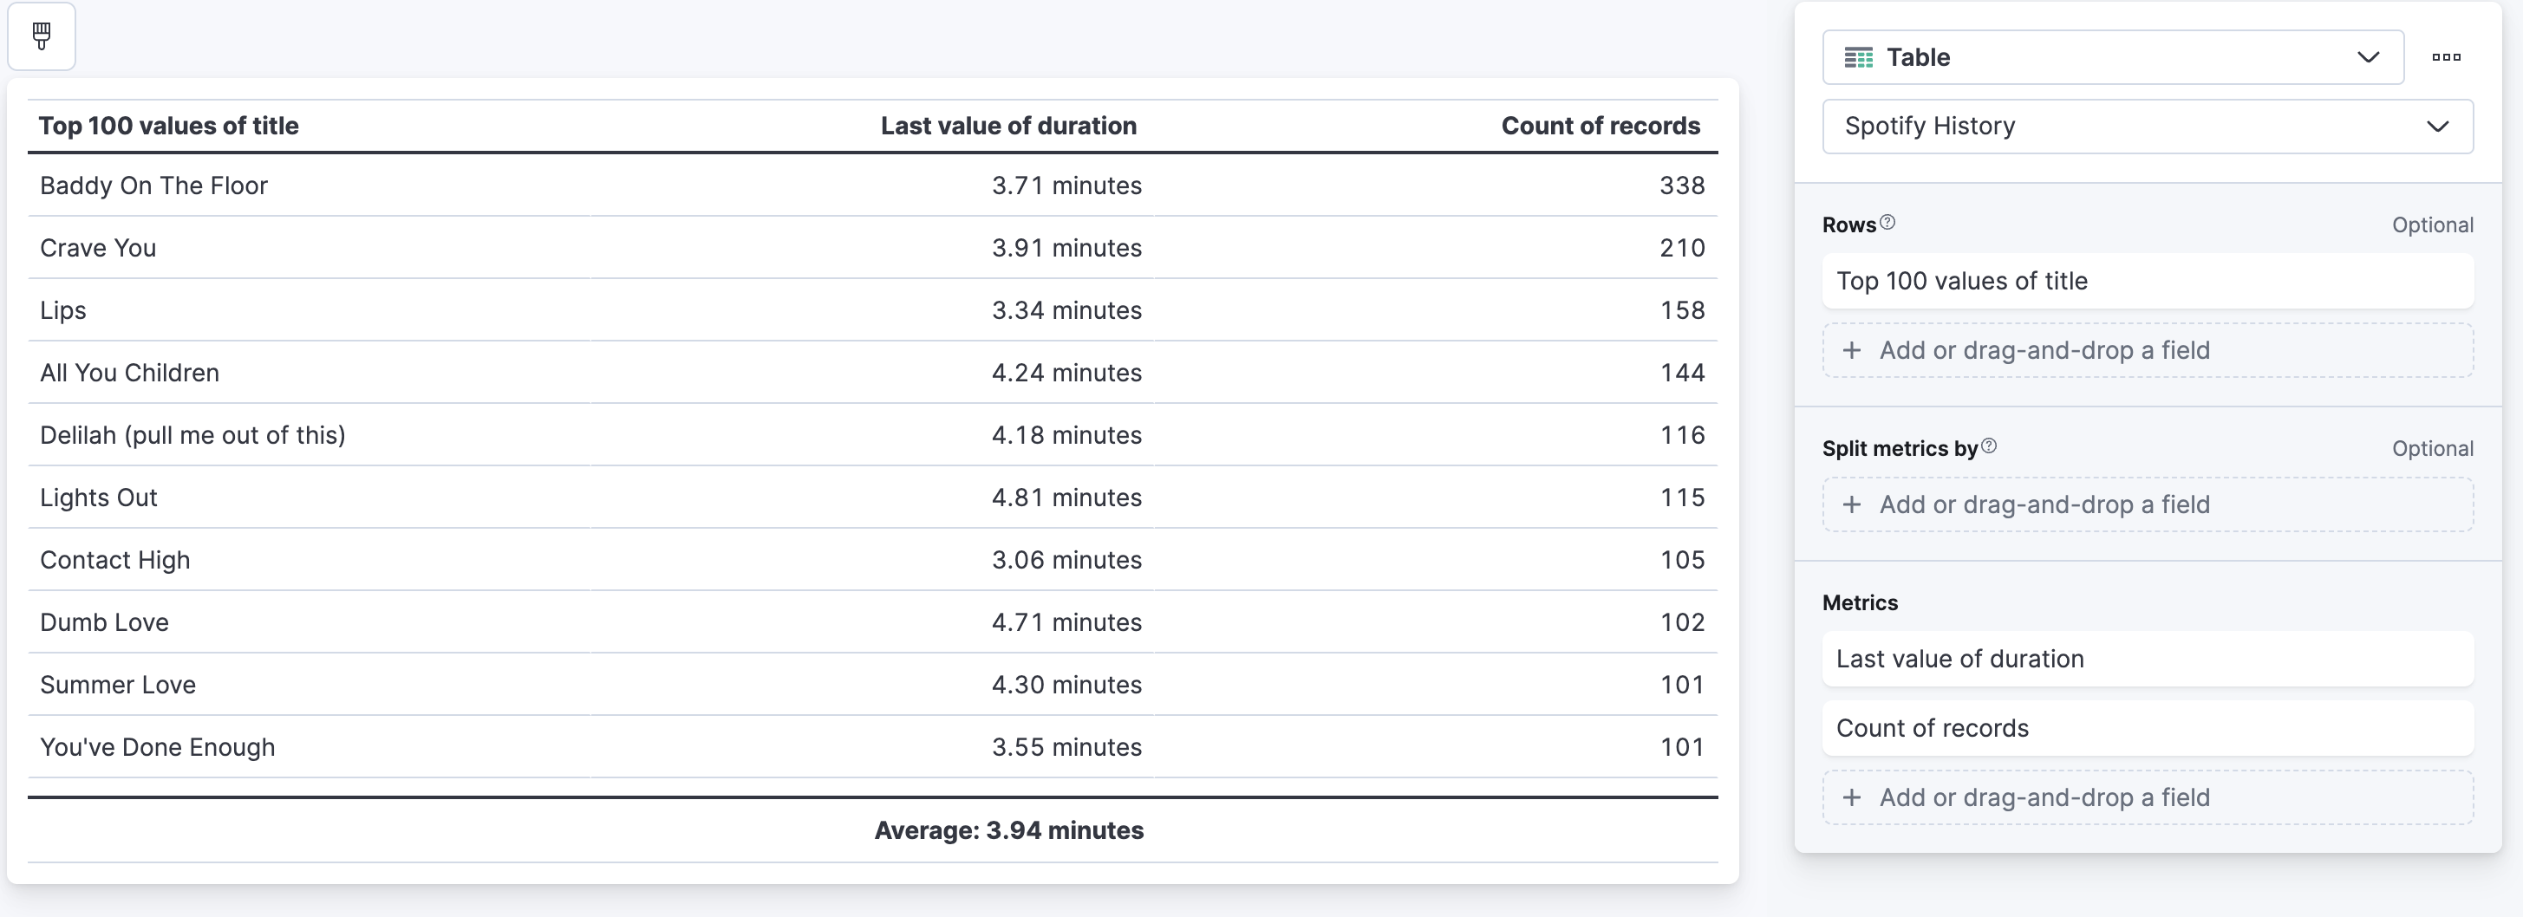Viewport: 2523px width, 917px height.
Task: Select the Count of records metric pill
Action: pyautogui.click(x=2147, y=727)
